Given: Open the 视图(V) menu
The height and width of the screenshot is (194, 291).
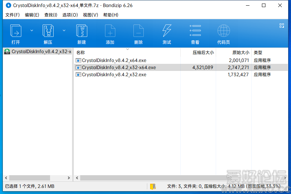Looking at the screenshot, I should tap(90, 15).
